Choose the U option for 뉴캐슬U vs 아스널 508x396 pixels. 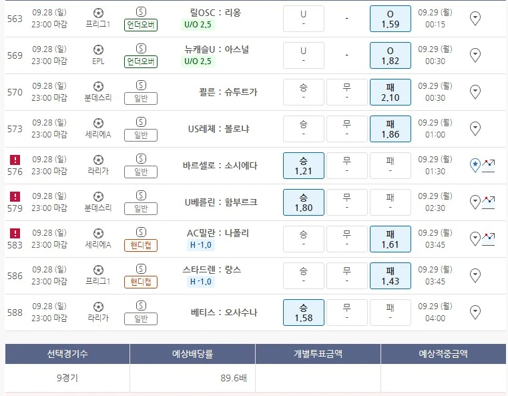pos(303,55)
